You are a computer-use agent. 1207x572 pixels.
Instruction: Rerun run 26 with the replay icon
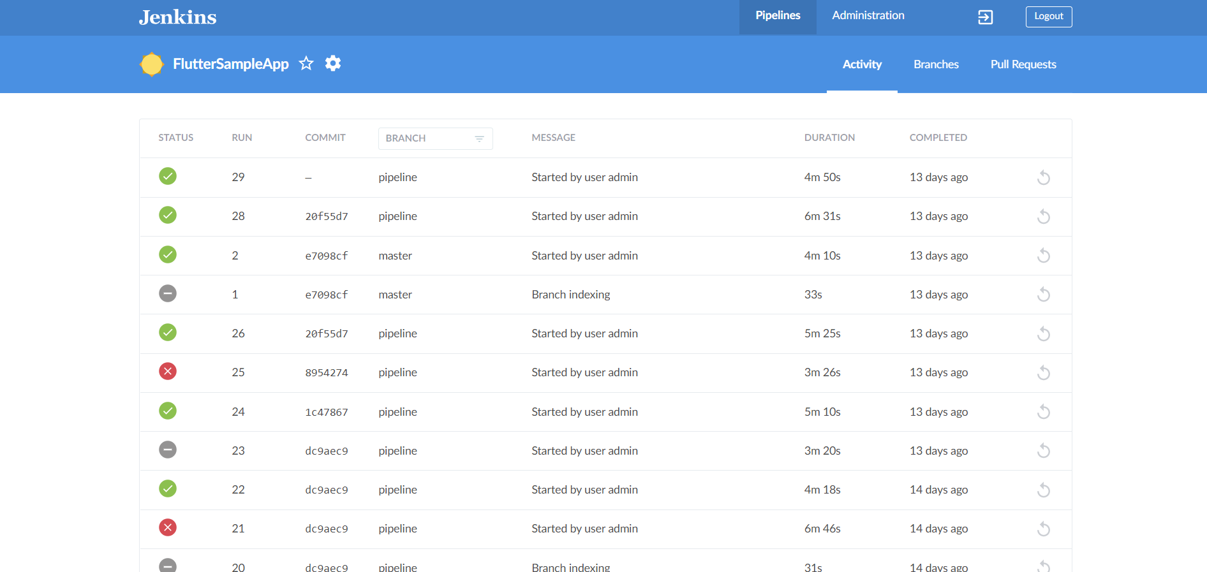pos(1044,334)
